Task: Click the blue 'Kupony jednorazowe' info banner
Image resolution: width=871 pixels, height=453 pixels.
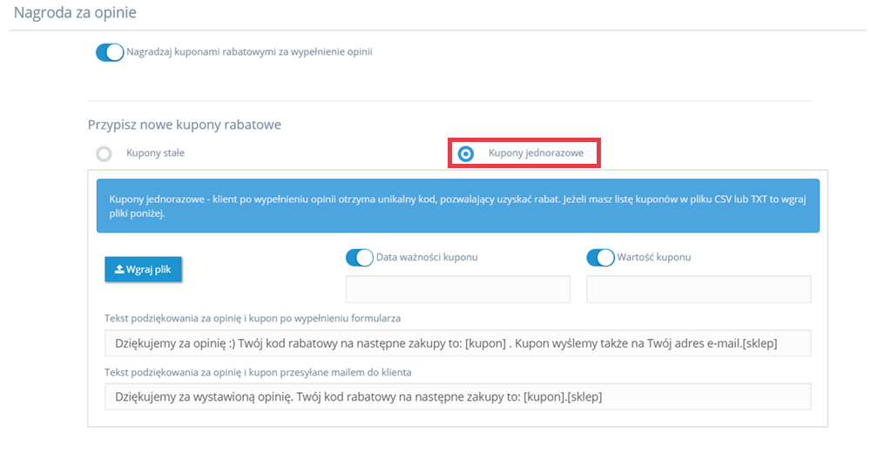Action: (458, 206)
